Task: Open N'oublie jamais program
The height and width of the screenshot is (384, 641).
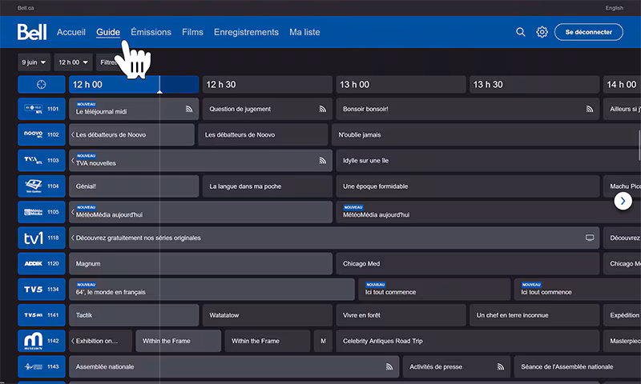Action: 486,134
